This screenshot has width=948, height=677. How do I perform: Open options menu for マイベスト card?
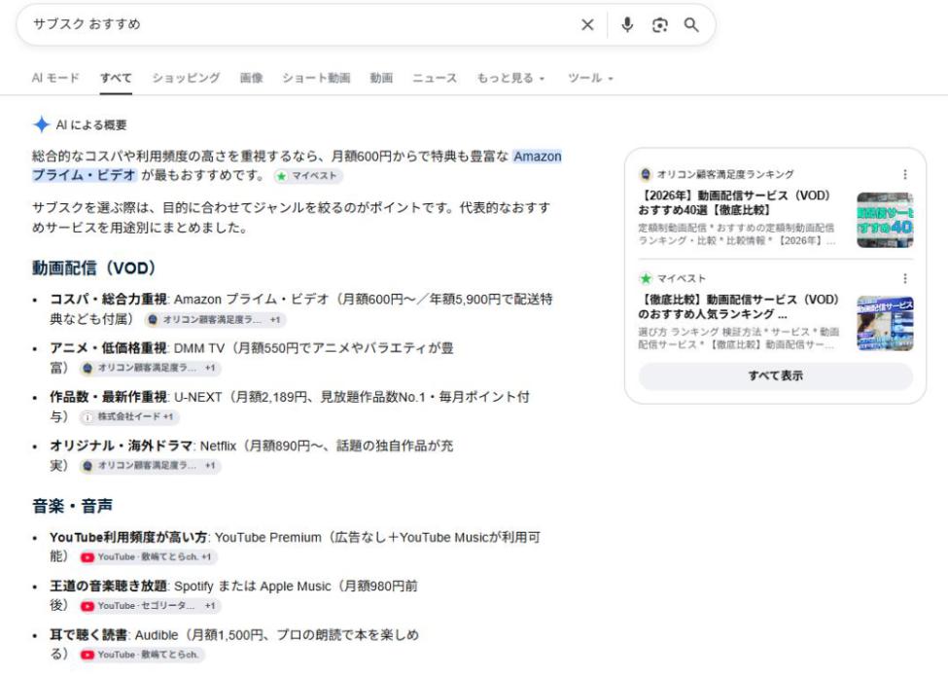pyautogui.click(x=904, y=278)
